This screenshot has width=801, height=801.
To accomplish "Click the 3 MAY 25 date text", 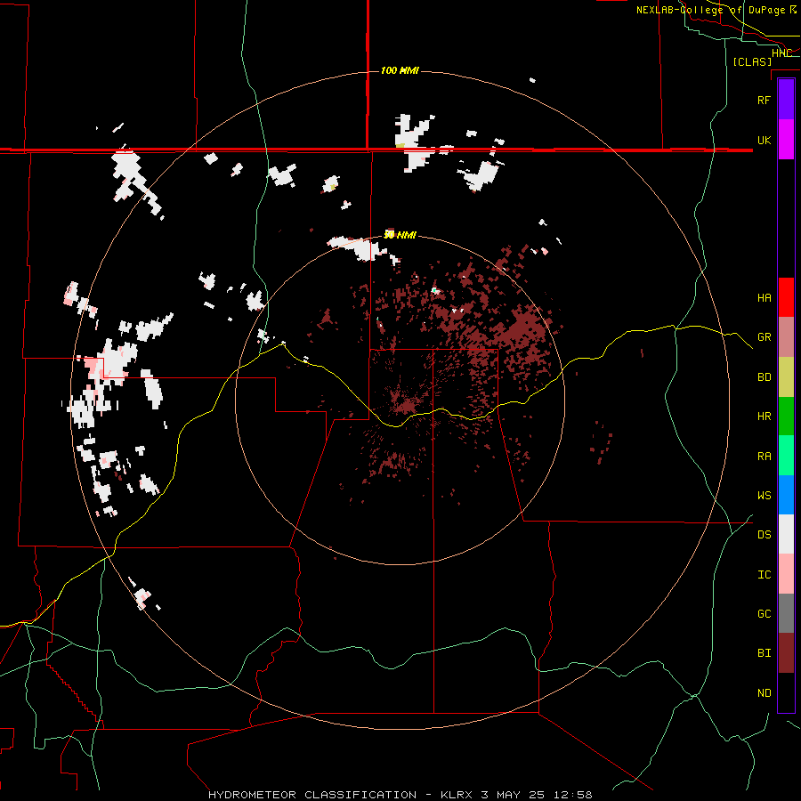I will pos(513,795).
